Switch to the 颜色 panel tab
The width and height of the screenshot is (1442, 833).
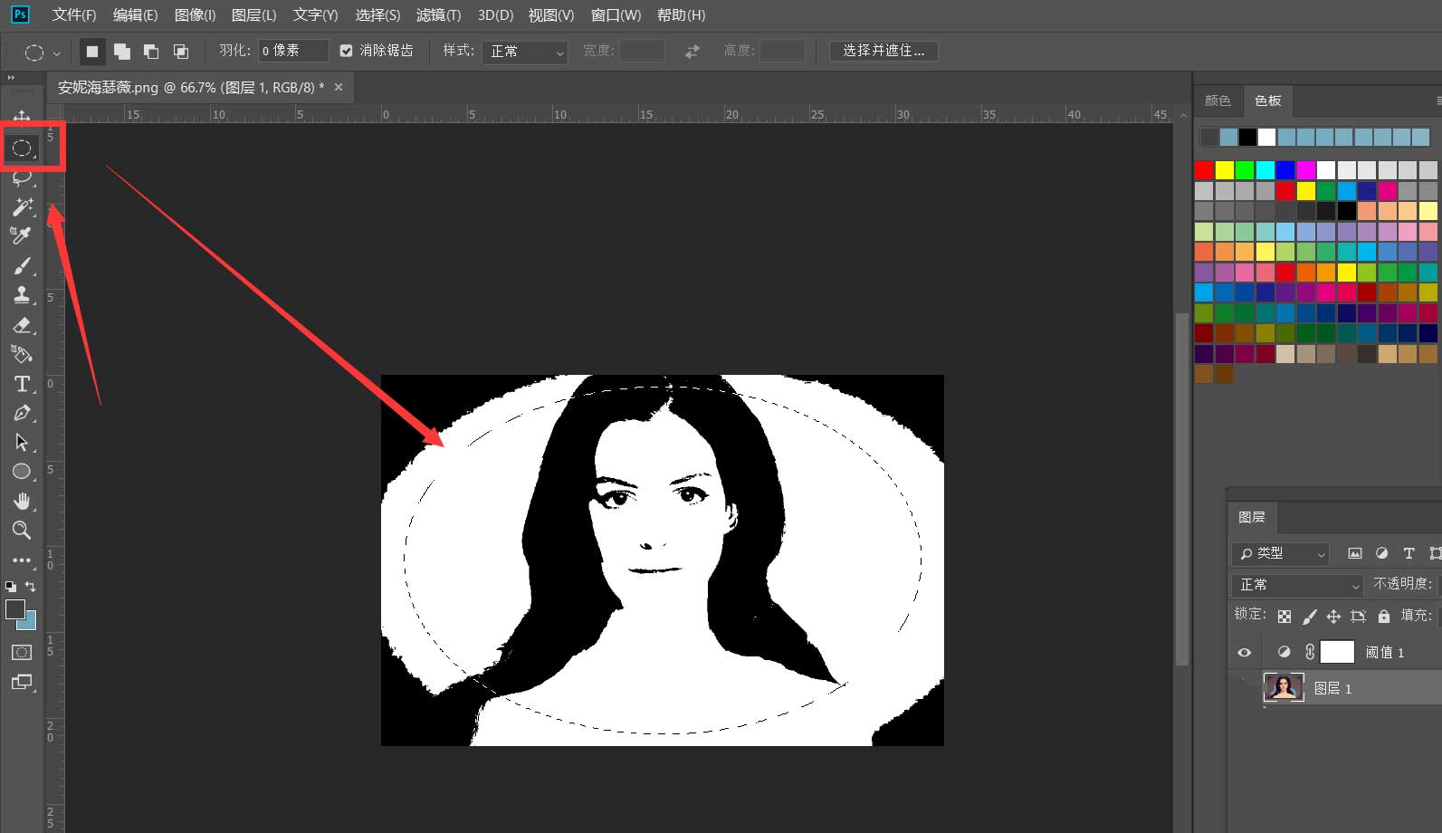point(1218,101)
